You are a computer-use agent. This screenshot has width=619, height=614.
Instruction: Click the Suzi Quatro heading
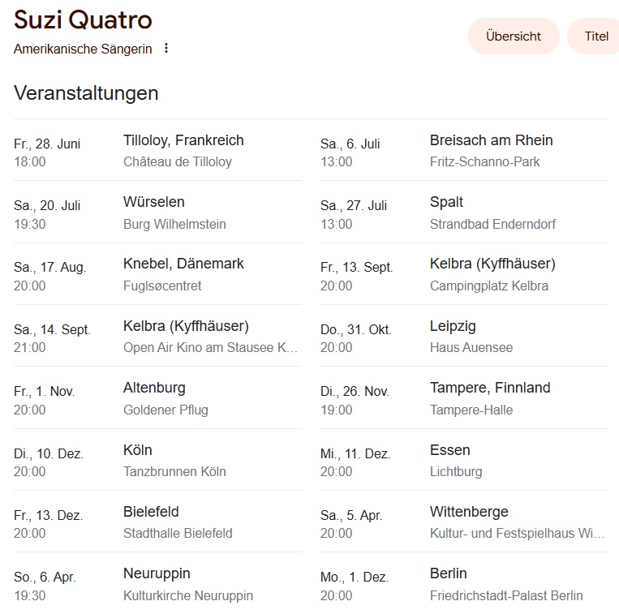(x=83, y=19)
